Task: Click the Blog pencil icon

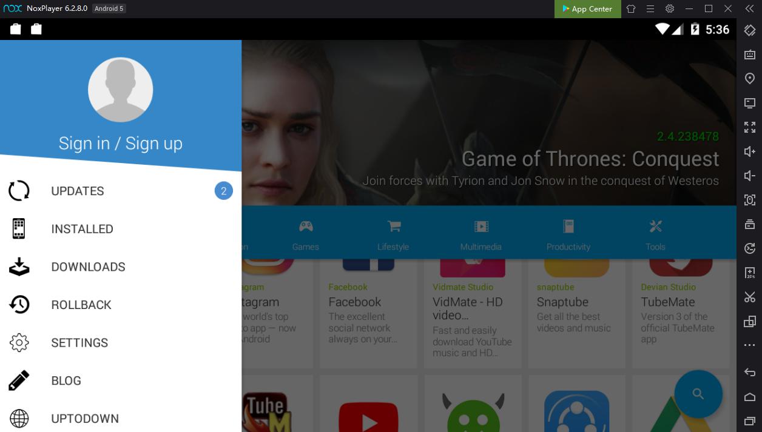Action: tap(19, 380)
